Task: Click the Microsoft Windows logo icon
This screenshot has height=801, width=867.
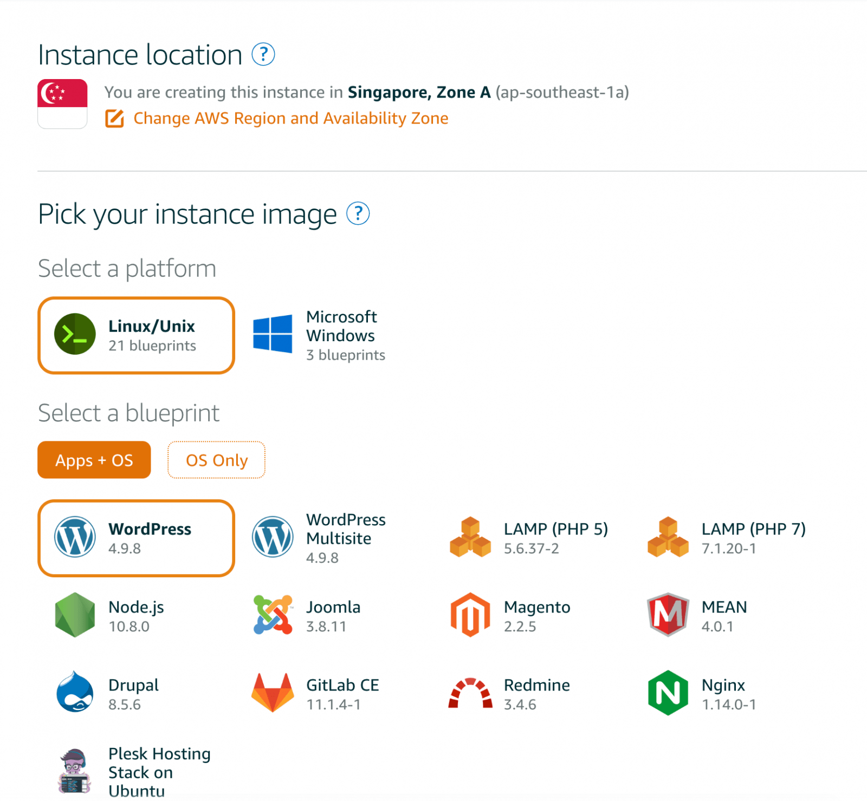Action: (x=273, y=334)
